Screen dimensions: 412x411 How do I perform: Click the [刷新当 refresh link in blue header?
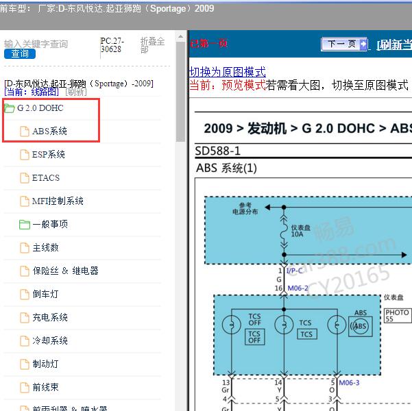coord(394,45)
